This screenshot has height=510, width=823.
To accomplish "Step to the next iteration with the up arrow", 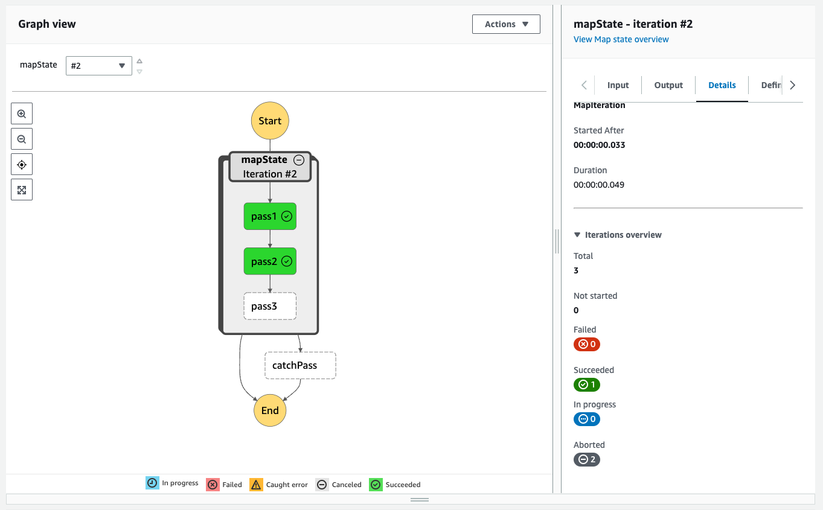I will click(139, 60).
